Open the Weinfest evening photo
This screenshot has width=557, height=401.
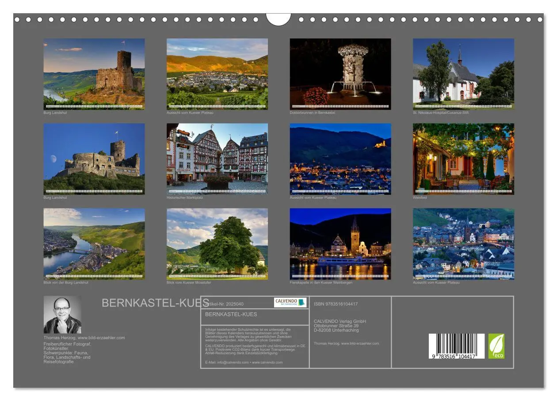pos(463,159)
